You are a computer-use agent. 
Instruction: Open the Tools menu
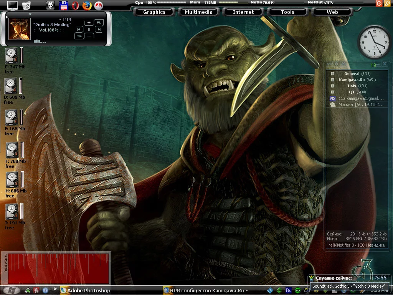[287, 12]
